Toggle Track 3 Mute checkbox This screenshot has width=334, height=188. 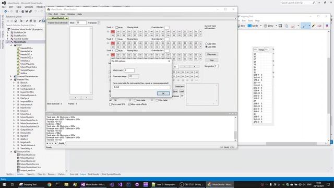[117, 51]
